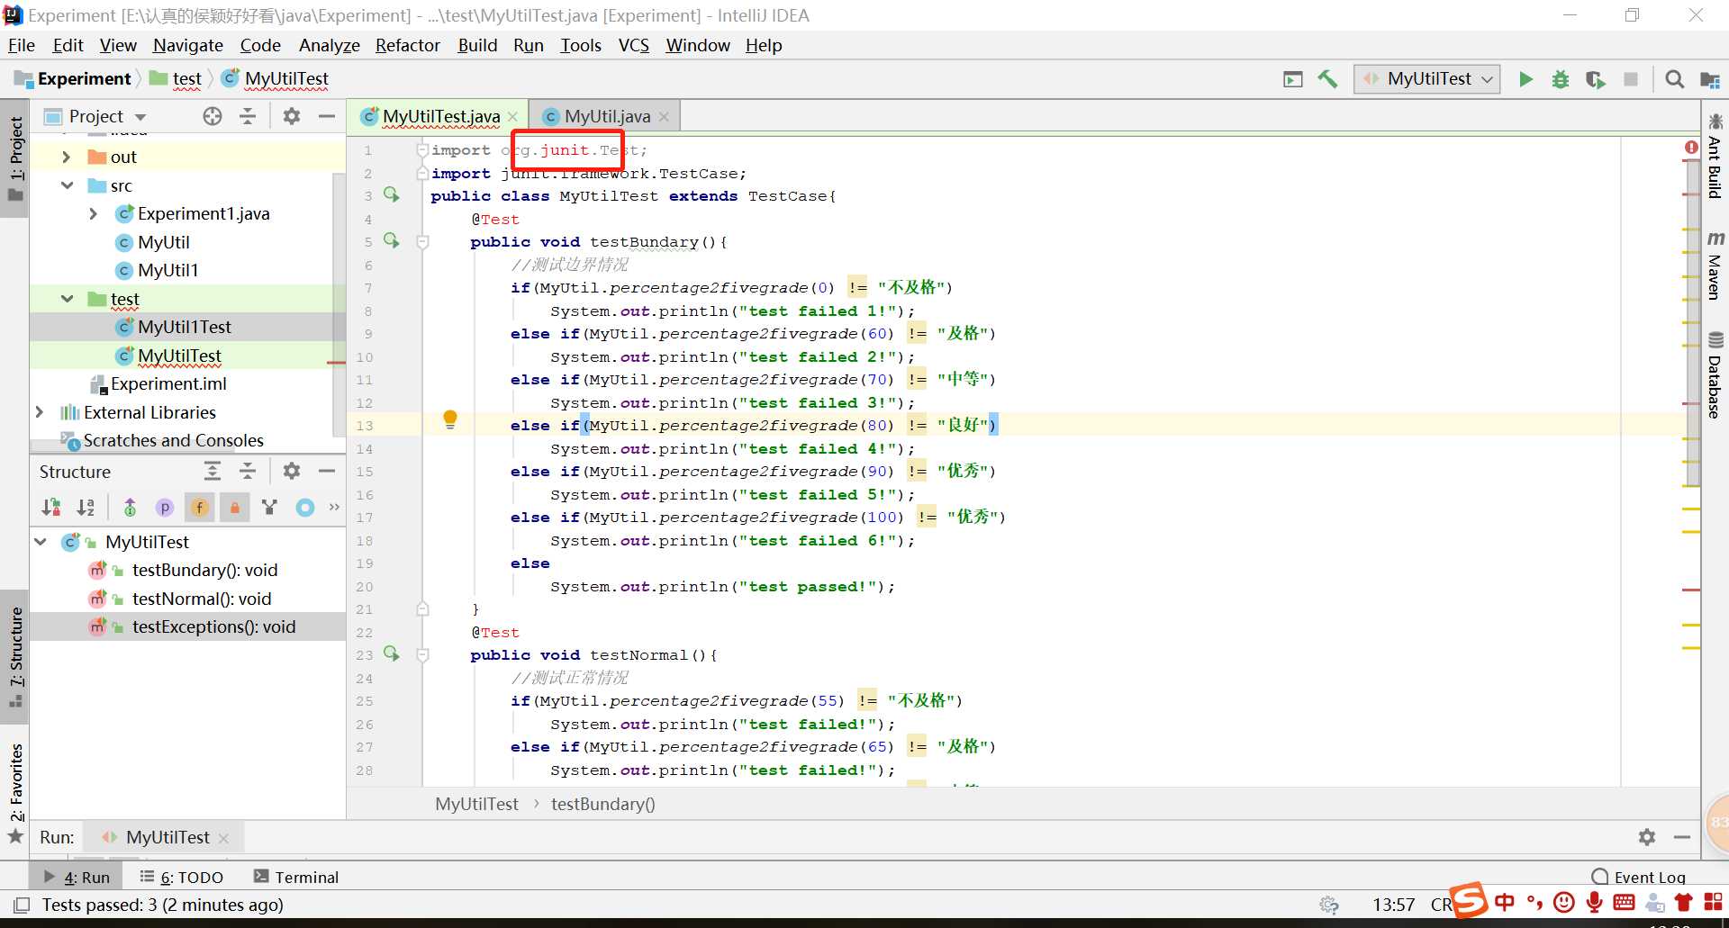Toggle show anonymous classes filter in Structure
1729x928 pixels.
pyautogui.click(x=269, y=508)
